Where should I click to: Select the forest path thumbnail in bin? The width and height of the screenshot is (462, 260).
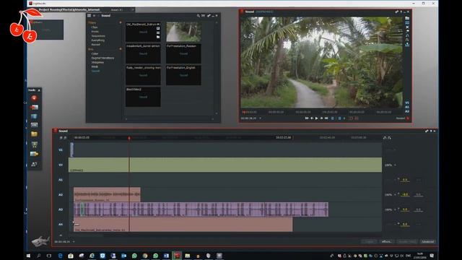tap(184, 32)
